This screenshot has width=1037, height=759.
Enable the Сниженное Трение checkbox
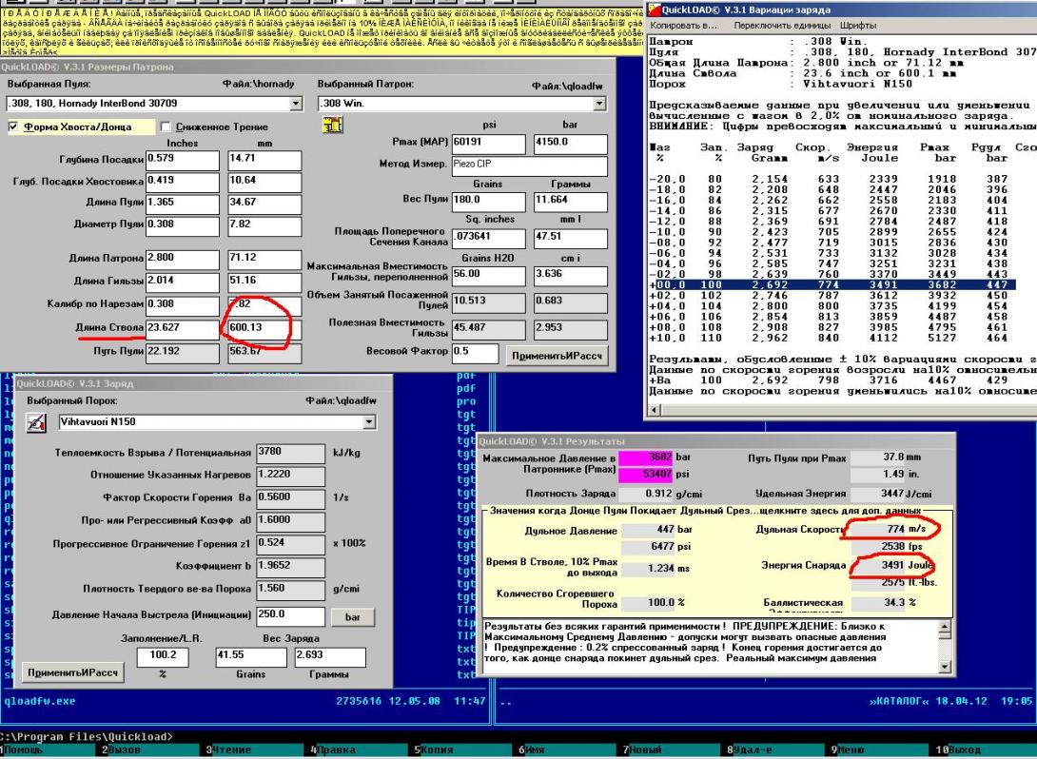click(x=166, y=126)
